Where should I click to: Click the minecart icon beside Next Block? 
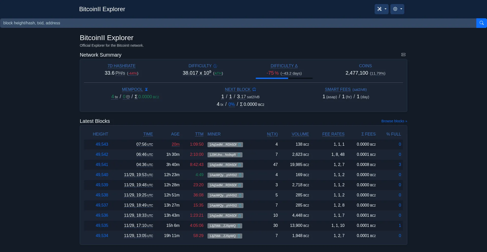[x=254, y=90]
